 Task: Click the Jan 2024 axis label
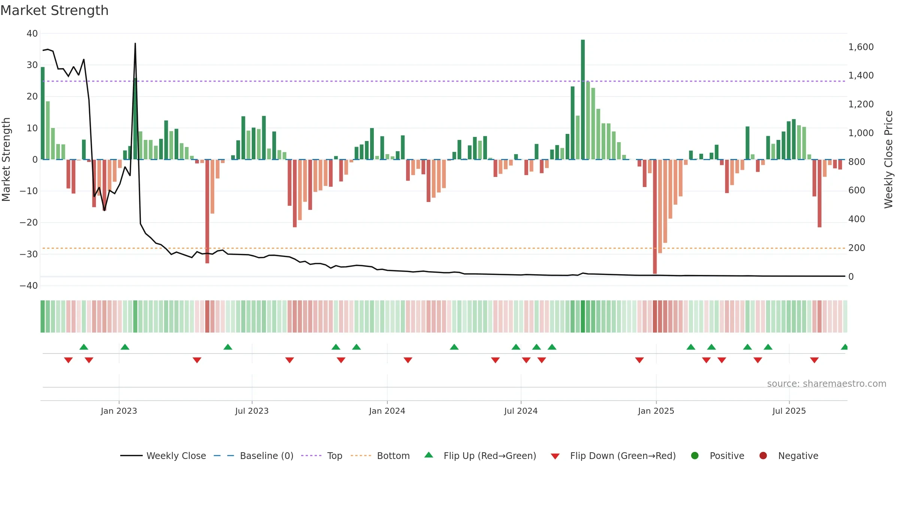click(x=387, y=411)
